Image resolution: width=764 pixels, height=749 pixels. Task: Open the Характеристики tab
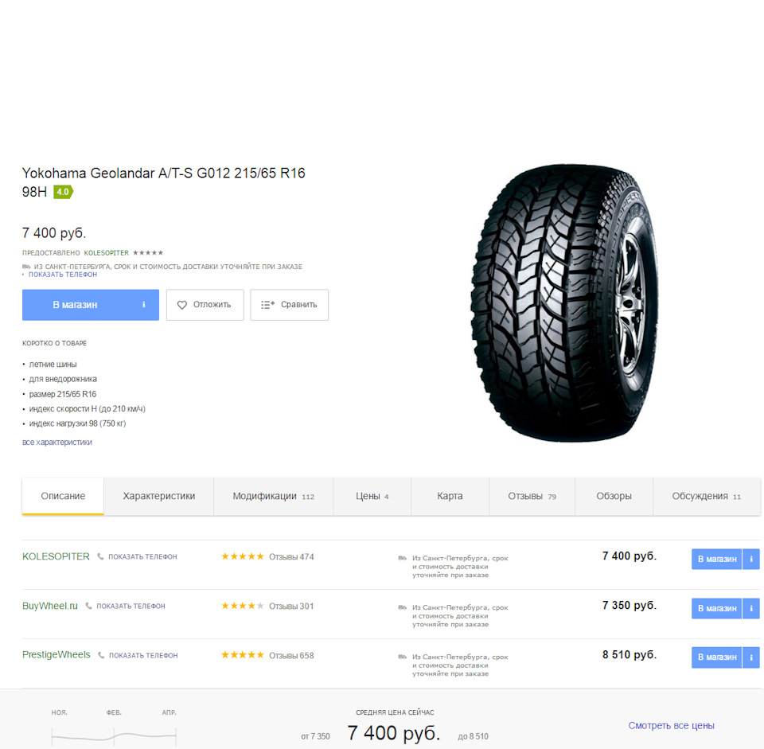pos(159,496)
